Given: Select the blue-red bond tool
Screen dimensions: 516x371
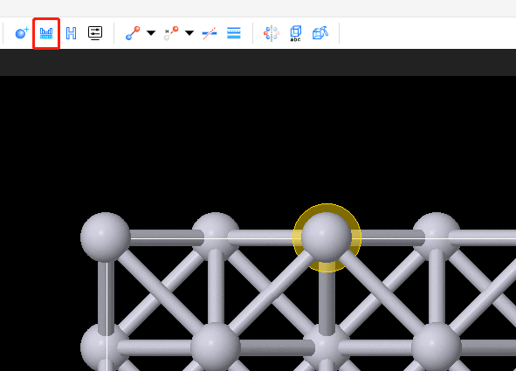Looking at the screenshot, I should tap(133, 33).
